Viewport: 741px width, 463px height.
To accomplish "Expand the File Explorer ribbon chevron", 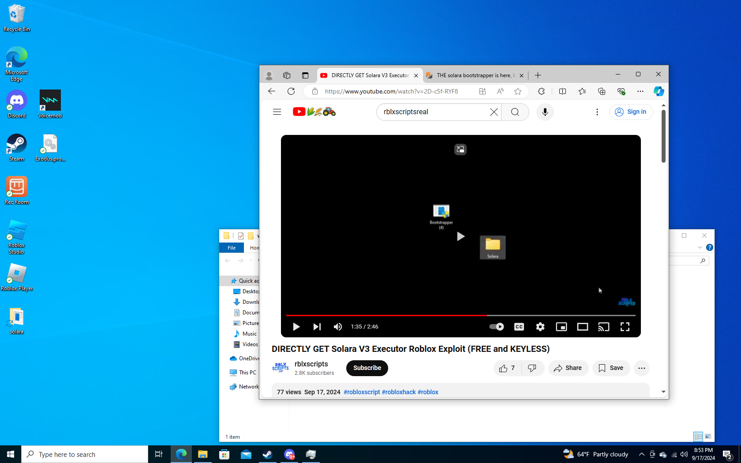I will tap(700, 247).
